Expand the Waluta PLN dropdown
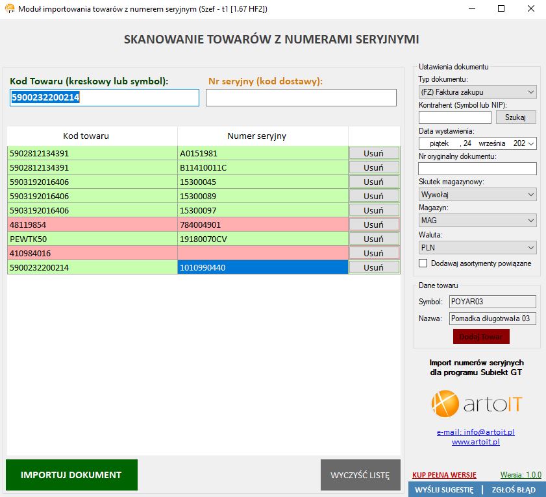This screenshot has height=497, width=546. [477, 247]
